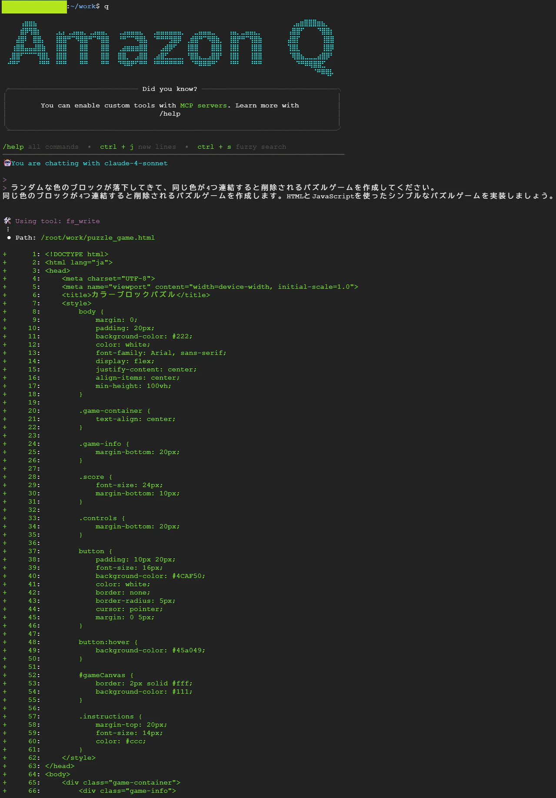556x798 pixels.
Task: Click 'body {' selector on line 8
Action: point(91,311)
